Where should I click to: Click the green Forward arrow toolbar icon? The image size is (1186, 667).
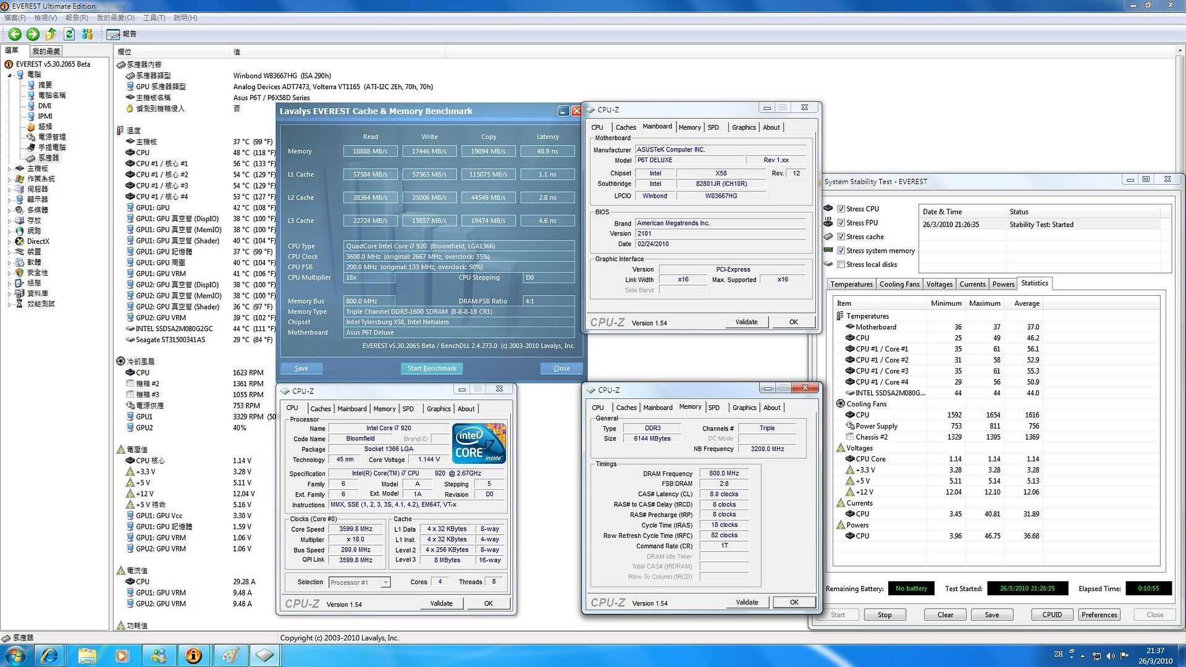pos(33,35)
